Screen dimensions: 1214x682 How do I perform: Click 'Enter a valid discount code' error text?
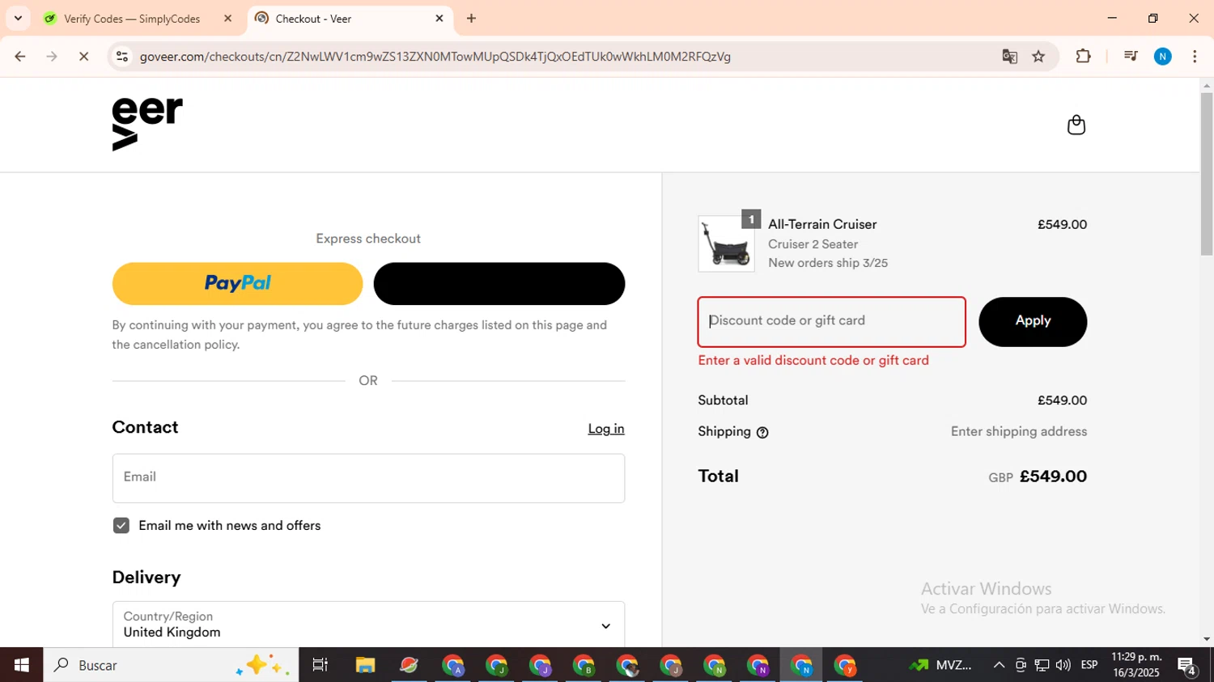(x=813, y=361)
